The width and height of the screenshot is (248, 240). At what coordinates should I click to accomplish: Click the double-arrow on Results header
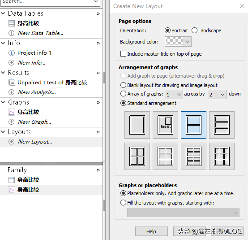click(98, 73)
